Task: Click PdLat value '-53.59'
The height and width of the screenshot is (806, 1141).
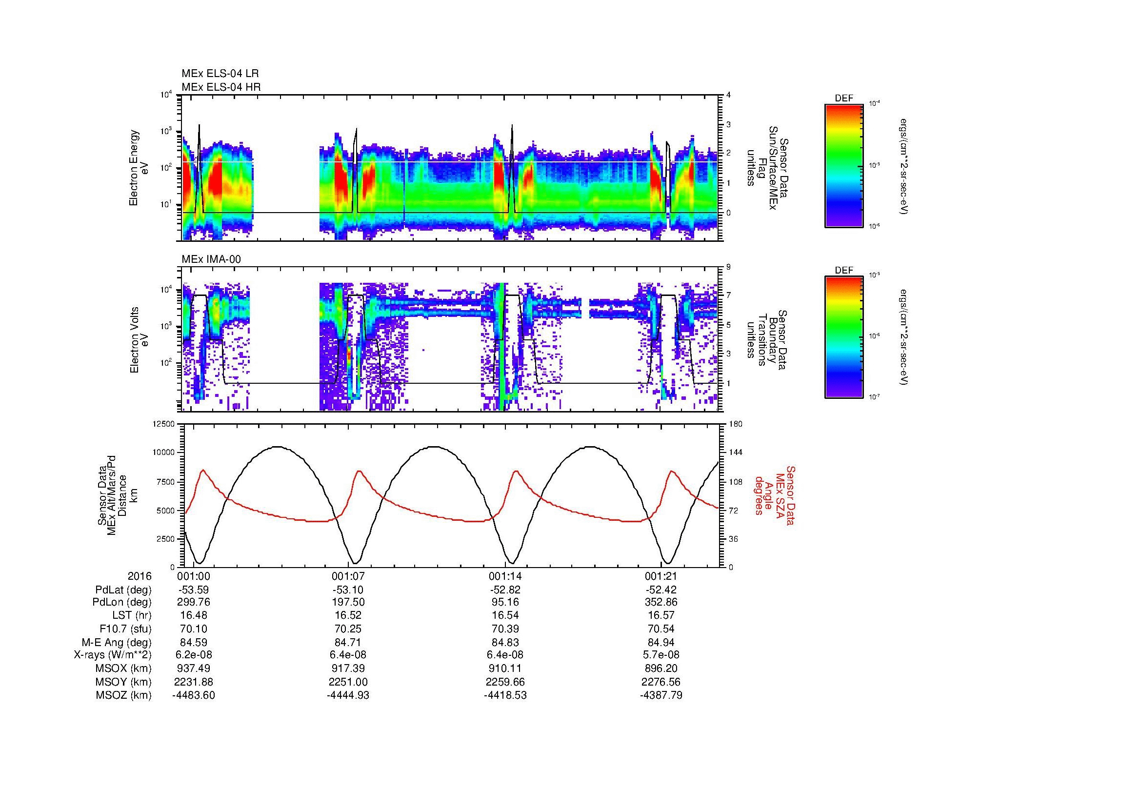Action: click(x=194, y=590)
